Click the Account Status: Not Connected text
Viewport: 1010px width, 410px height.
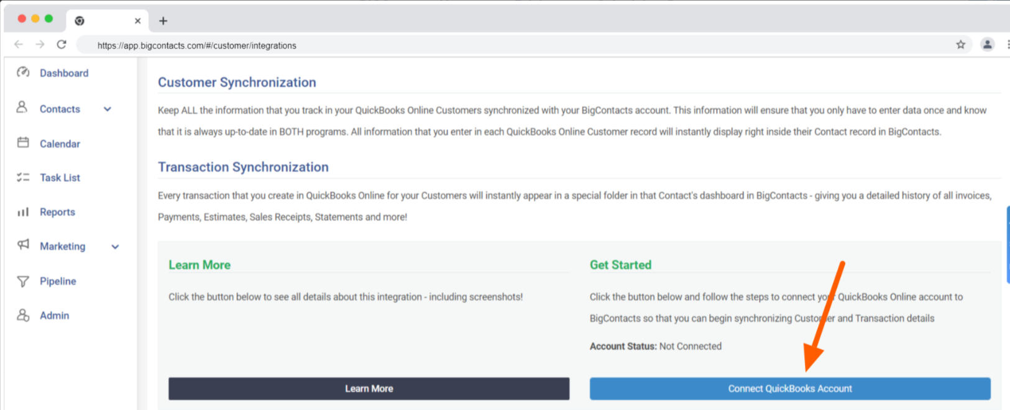tap(656, 346)
